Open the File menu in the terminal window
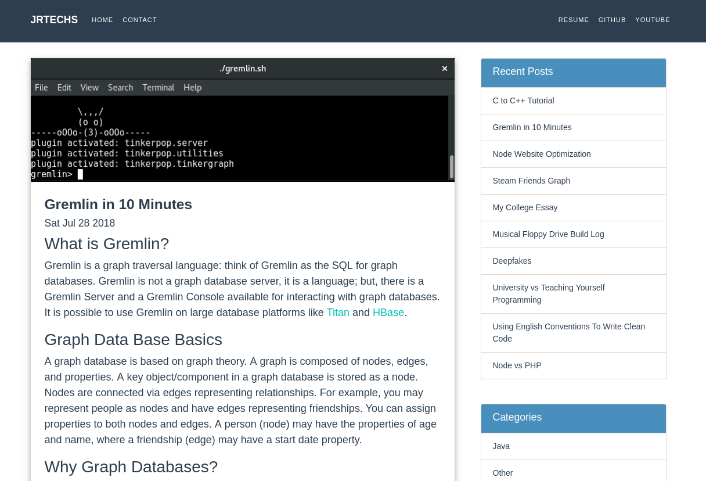The image size is (706, 481). [41, 87]
